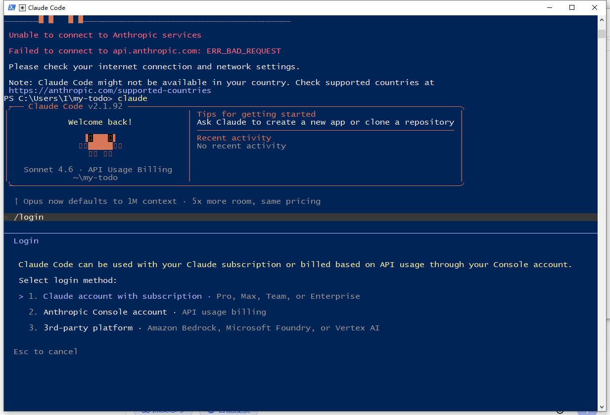Click the 'Claude Code' window title text
Image resolution: width=610 pixels, height=415 pixels.
tap(47, 7)
